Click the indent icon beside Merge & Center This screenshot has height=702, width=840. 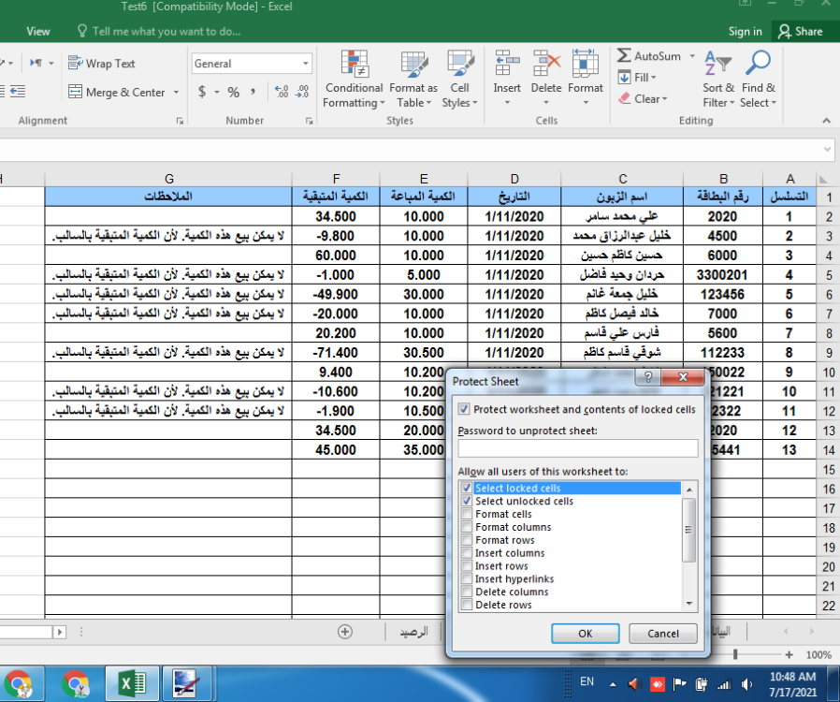tap(17, 92)
